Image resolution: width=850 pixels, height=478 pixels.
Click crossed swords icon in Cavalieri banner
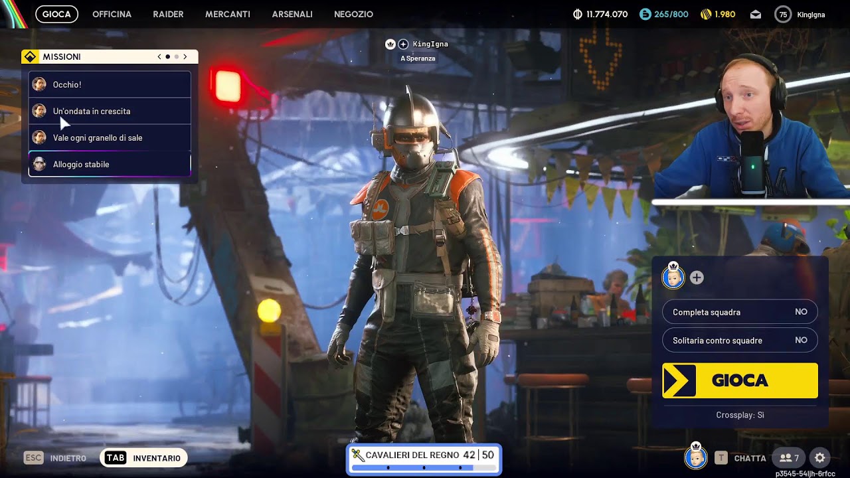358,455
